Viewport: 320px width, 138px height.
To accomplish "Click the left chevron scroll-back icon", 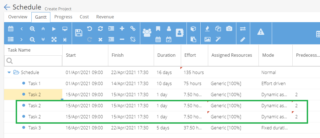I will (22, 29).
